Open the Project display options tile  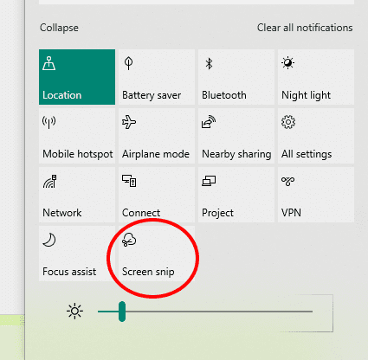236,195
